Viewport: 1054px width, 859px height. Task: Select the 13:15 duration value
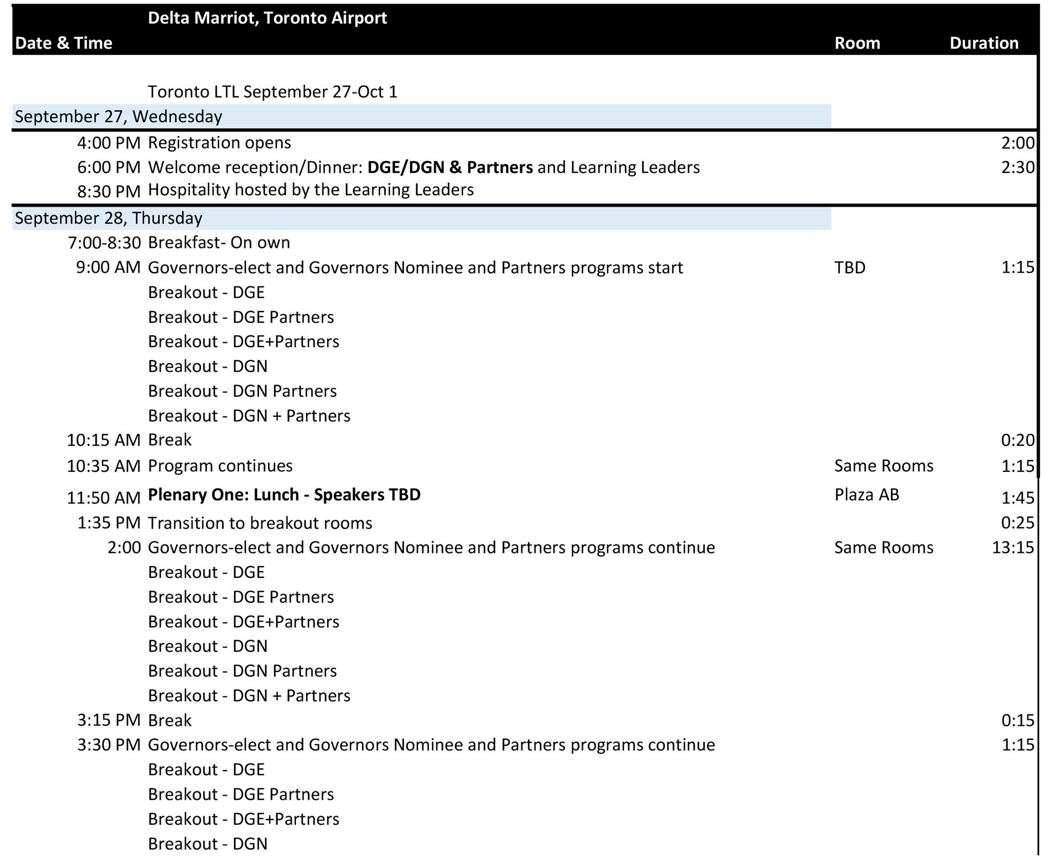coord(1012,547)
